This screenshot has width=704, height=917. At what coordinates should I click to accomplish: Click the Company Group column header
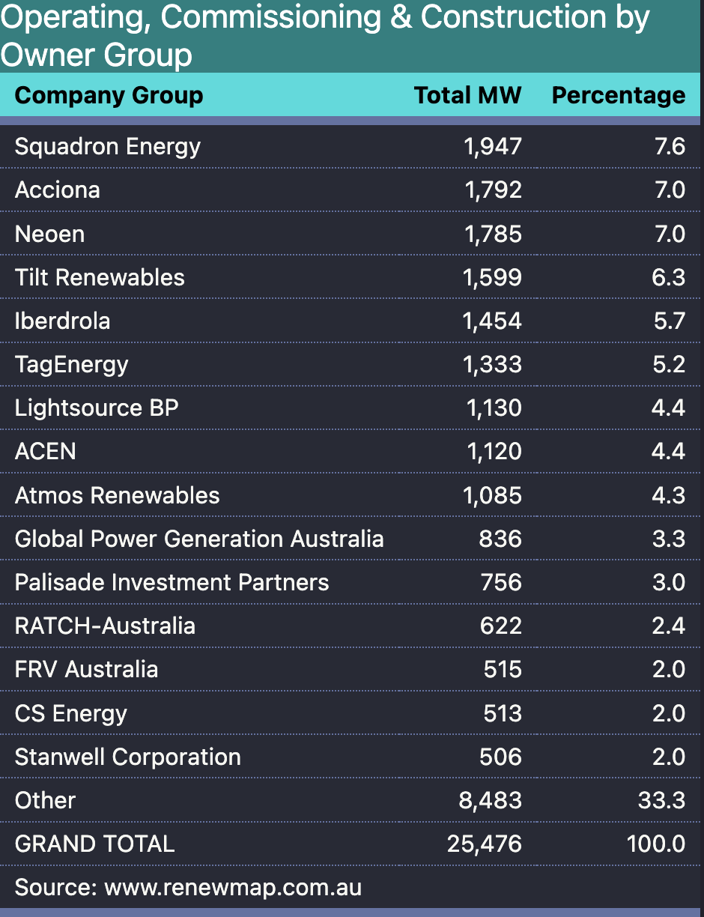click(109, 96)
